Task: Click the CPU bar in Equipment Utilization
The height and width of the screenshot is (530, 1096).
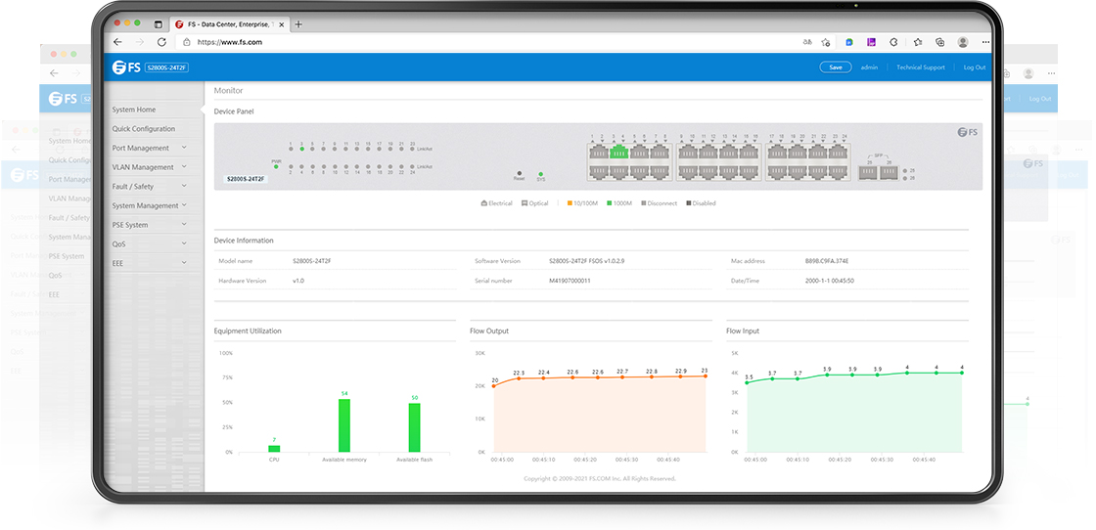Action: pyautogui.click(x=274, y=448)
